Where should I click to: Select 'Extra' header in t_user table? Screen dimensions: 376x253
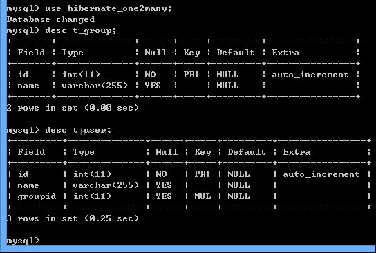pos(297,152)
